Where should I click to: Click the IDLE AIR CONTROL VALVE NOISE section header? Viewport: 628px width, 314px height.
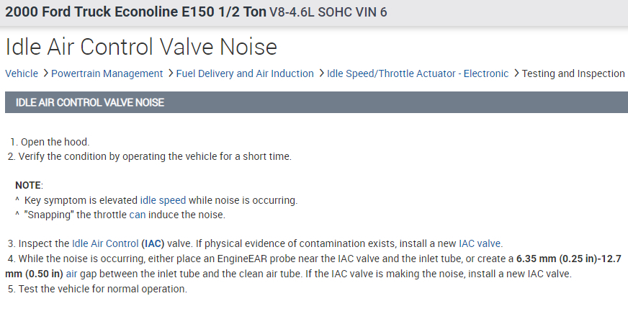click(90, 103)
